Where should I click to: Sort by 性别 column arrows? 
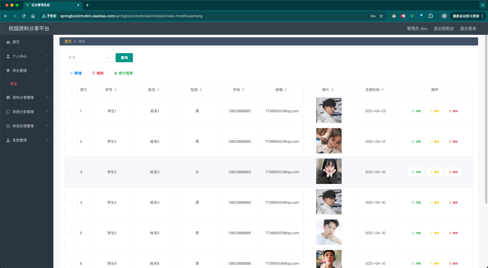[201, 90]
